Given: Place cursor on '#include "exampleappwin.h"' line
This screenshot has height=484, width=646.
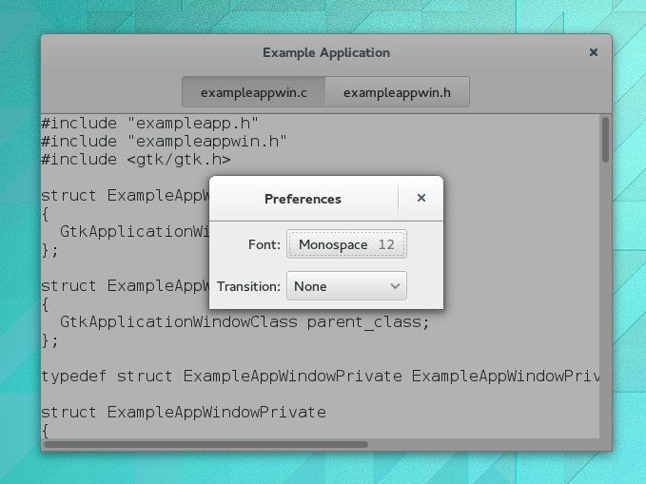Looking at the screenshot, I should (164, 142).
